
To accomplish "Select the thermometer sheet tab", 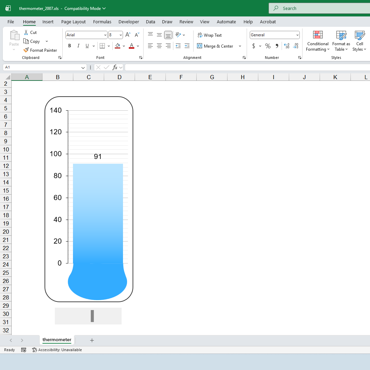I will click(x=57, y=340).
